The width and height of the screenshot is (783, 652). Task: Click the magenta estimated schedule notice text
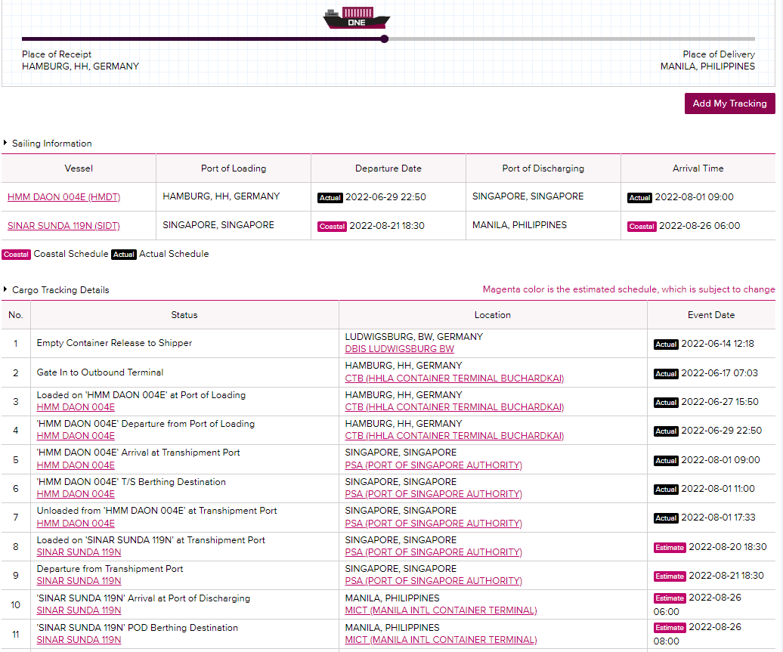pos(629,289)
